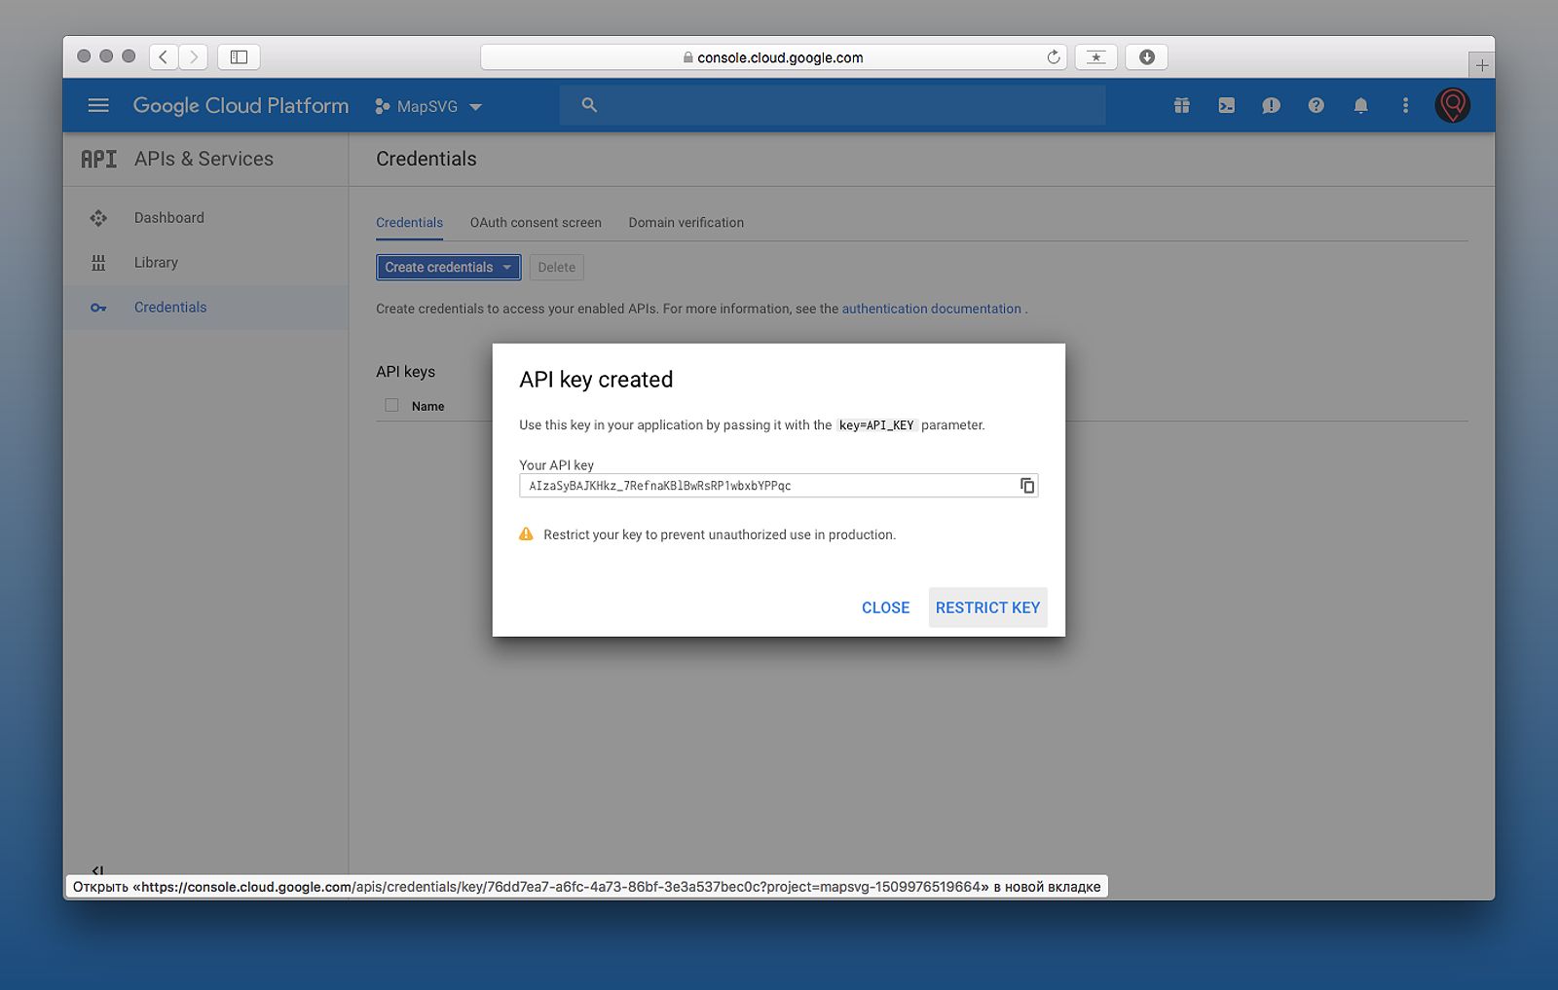Open the send feedback icon
The image size is (1558, 990).
pyautogui.click(x=1272, y=105)
